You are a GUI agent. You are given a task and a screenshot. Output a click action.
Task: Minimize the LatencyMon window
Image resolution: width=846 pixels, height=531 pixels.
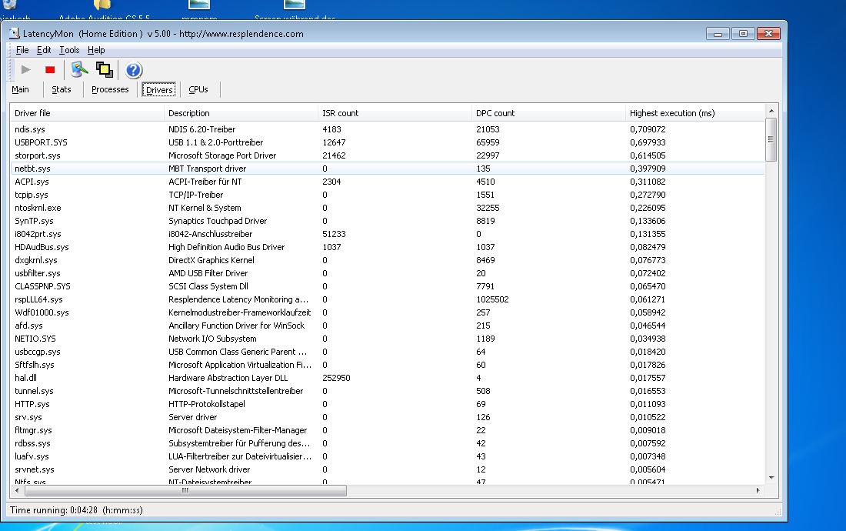[x=718, y=33]
